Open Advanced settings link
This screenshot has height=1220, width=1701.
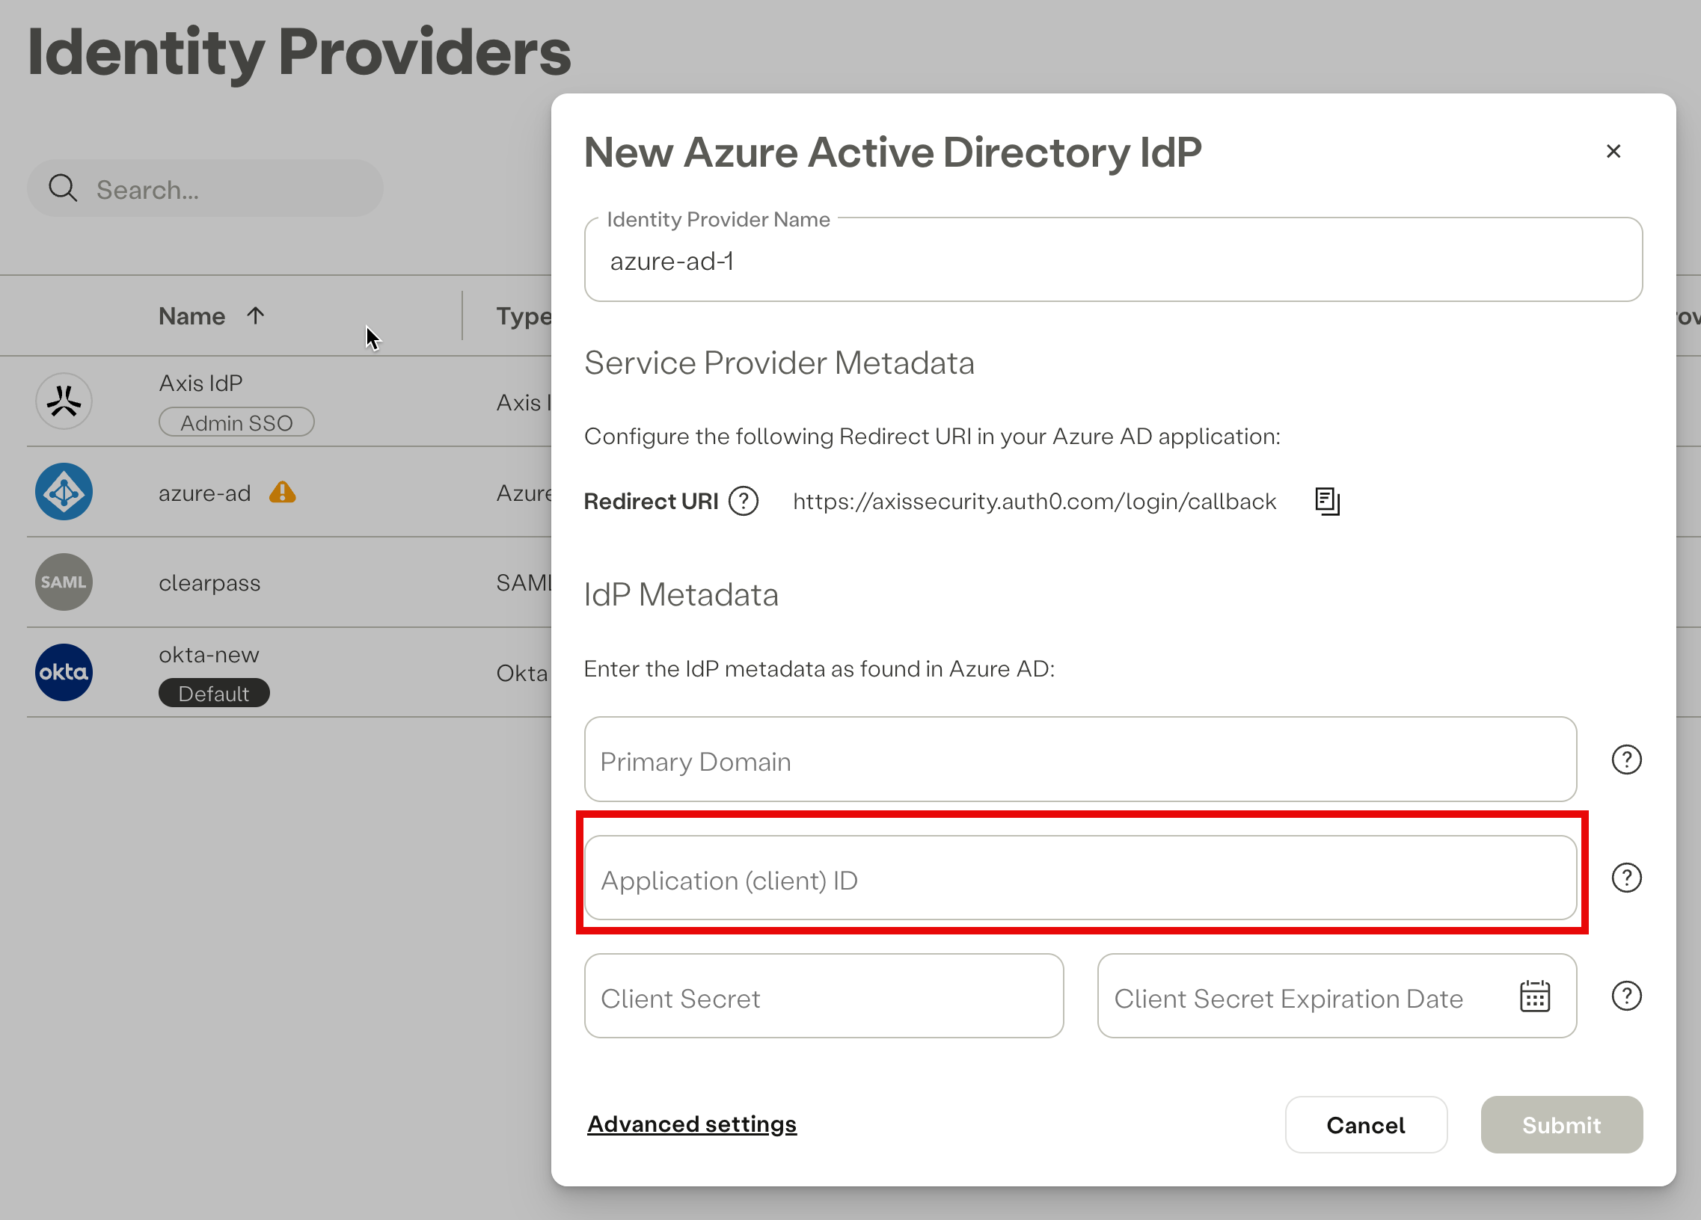click(x=691, y=1124)
